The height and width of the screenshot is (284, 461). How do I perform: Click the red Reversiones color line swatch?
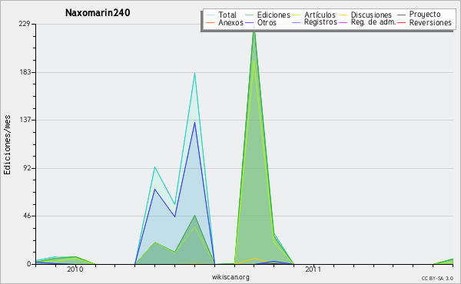coord(401,22)
